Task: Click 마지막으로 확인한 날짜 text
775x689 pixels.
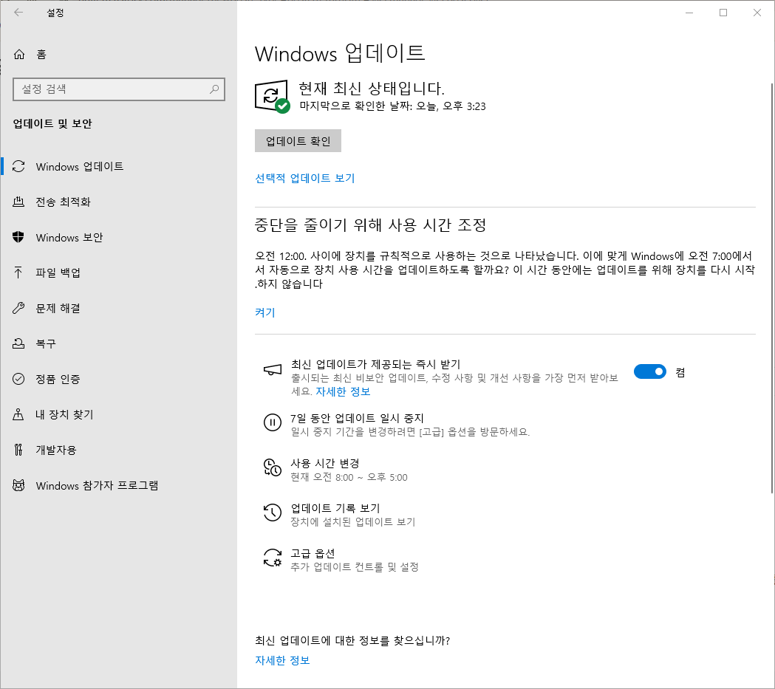Action: [392, 106]
